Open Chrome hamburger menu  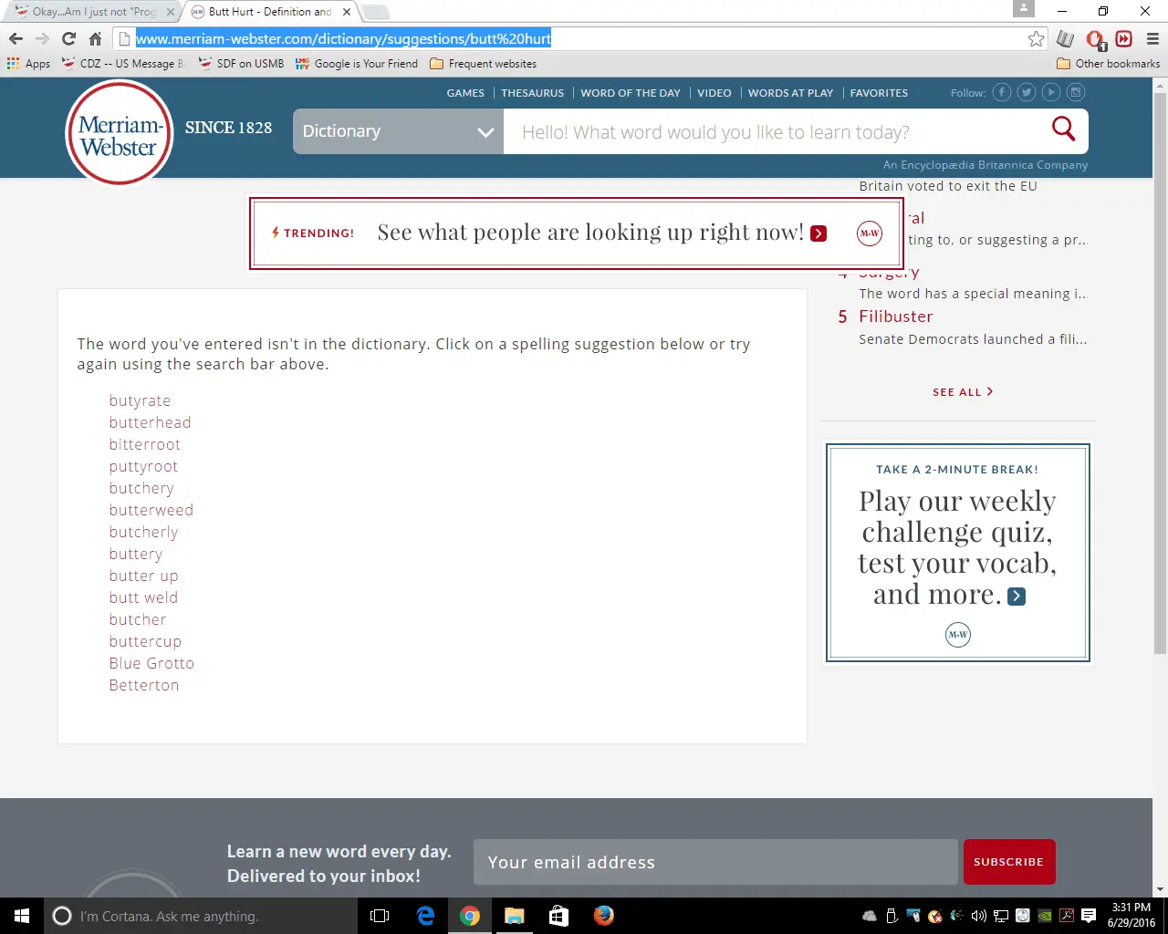point(1152,38)
